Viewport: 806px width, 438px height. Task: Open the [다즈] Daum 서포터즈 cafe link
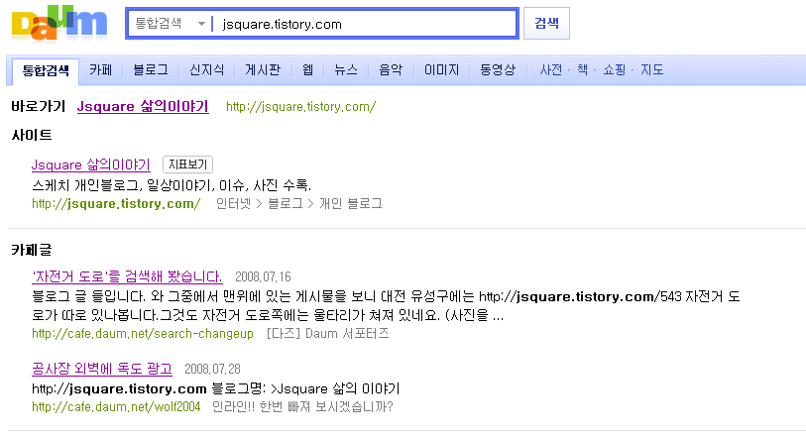[x=327, y=334]
